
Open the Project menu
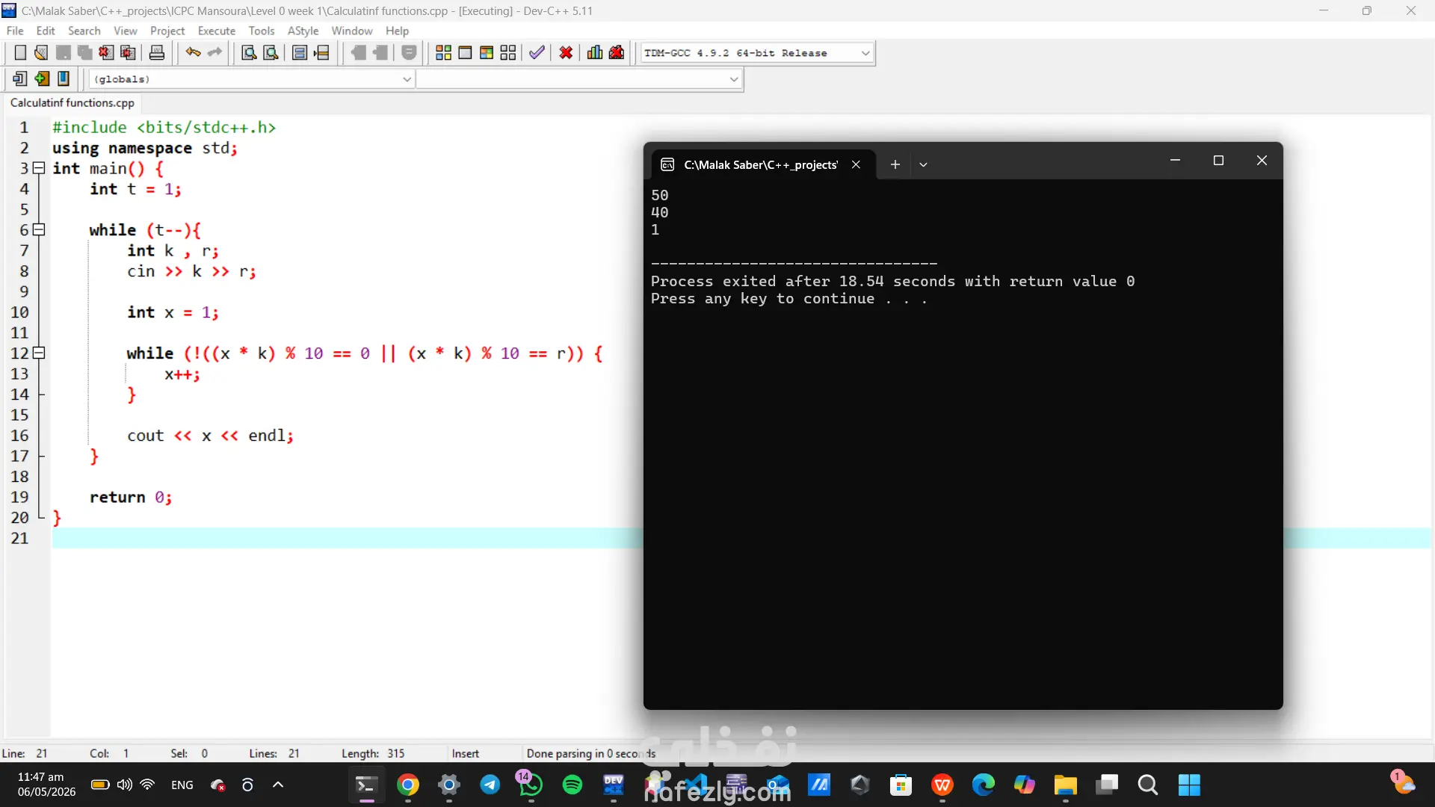[x=167, y=31]
